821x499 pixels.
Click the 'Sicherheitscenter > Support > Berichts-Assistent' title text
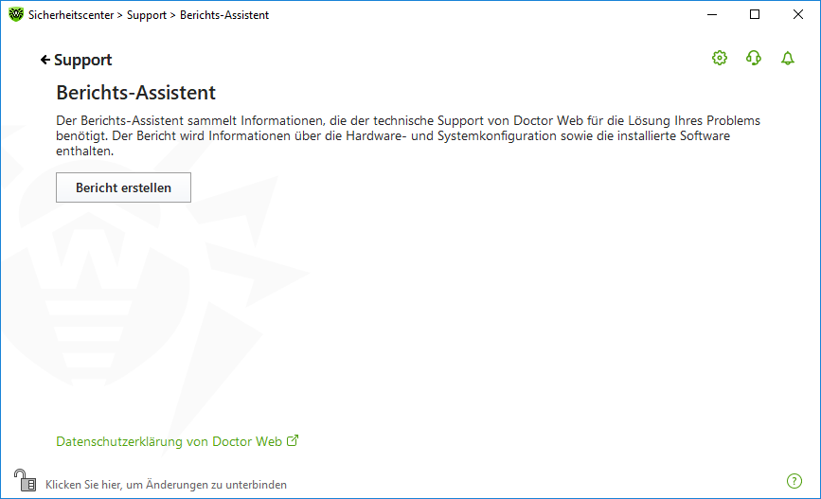(149, 15)
